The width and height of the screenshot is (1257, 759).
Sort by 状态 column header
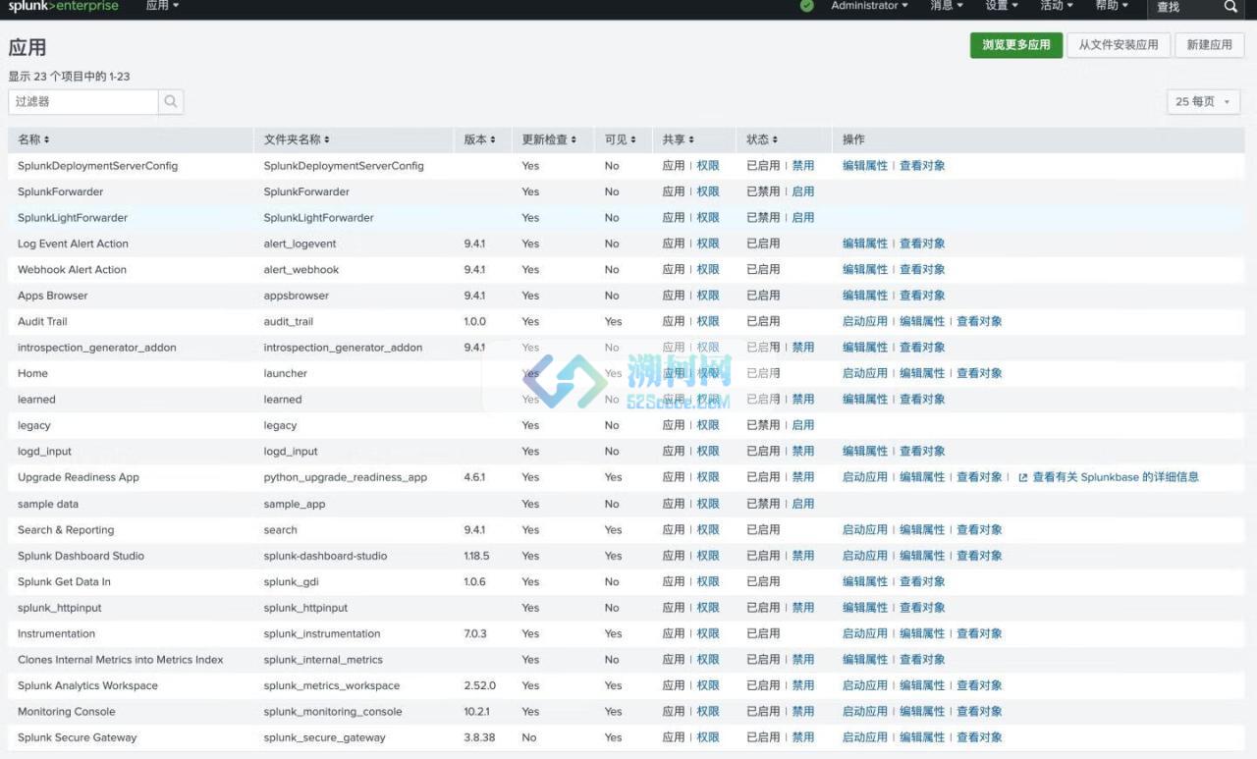click(x=762, y=139)
